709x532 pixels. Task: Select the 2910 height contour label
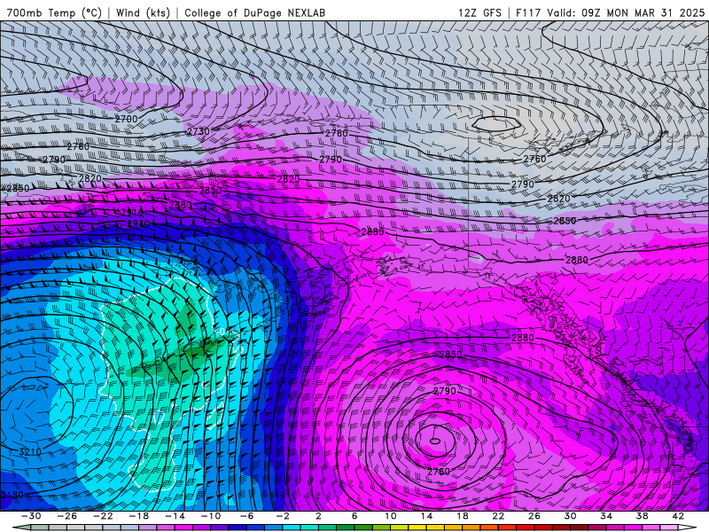132,212
